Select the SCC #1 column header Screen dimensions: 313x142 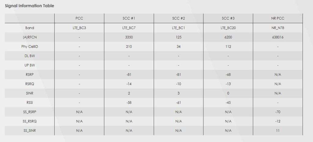pos(129,18)
